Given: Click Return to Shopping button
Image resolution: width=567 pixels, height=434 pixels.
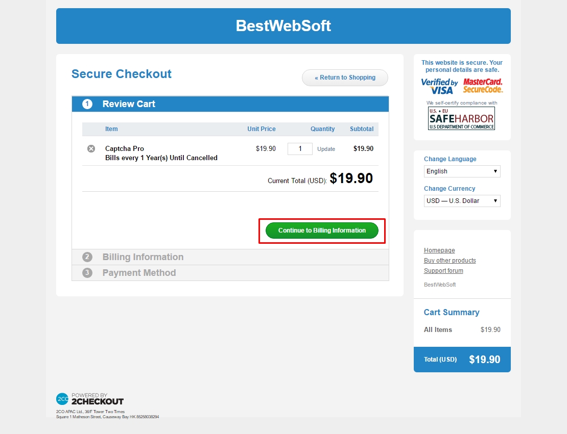Looking at the screenshot, I should (345, 78).
